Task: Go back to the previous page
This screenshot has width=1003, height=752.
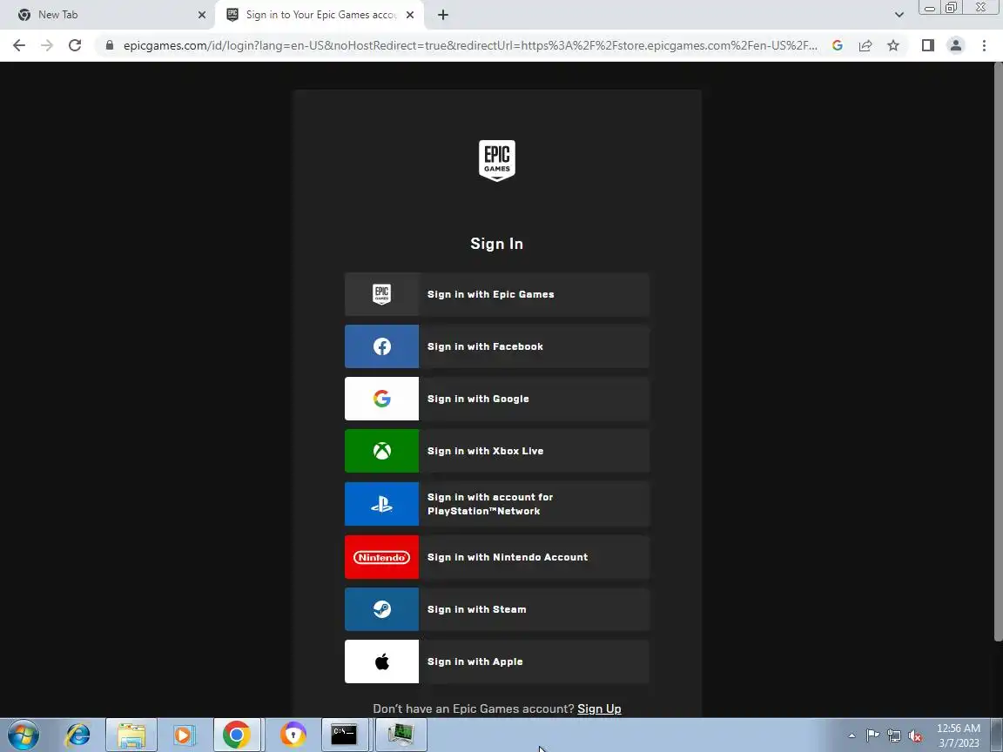Action: click(19, 45)
